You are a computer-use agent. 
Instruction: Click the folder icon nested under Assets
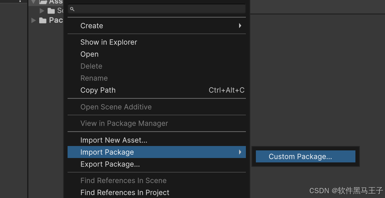51,11
